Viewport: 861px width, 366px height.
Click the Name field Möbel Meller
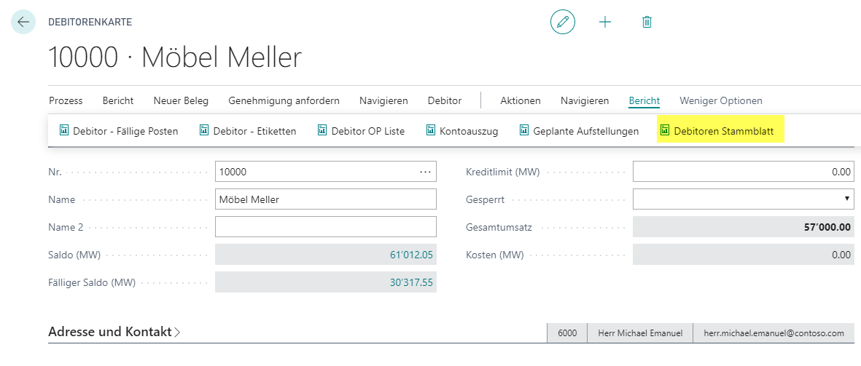tap(326, 199)
